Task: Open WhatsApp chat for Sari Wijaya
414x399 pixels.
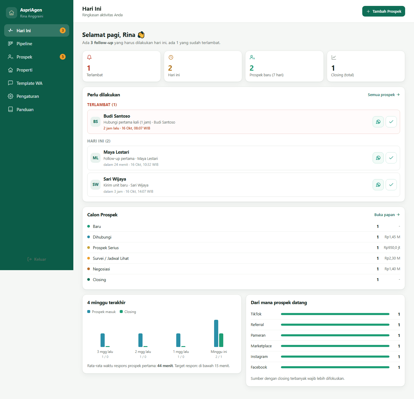Action: (378, 185)
